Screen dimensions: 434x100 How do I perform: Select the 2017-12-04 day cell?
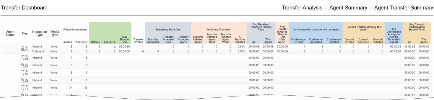point(25,58)
